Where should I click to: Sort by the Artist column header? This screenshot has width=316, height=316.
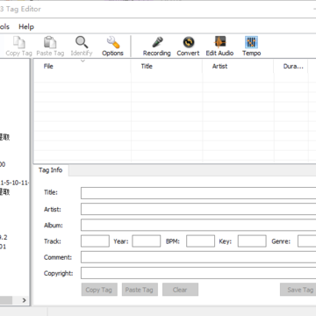pos(238,67)
